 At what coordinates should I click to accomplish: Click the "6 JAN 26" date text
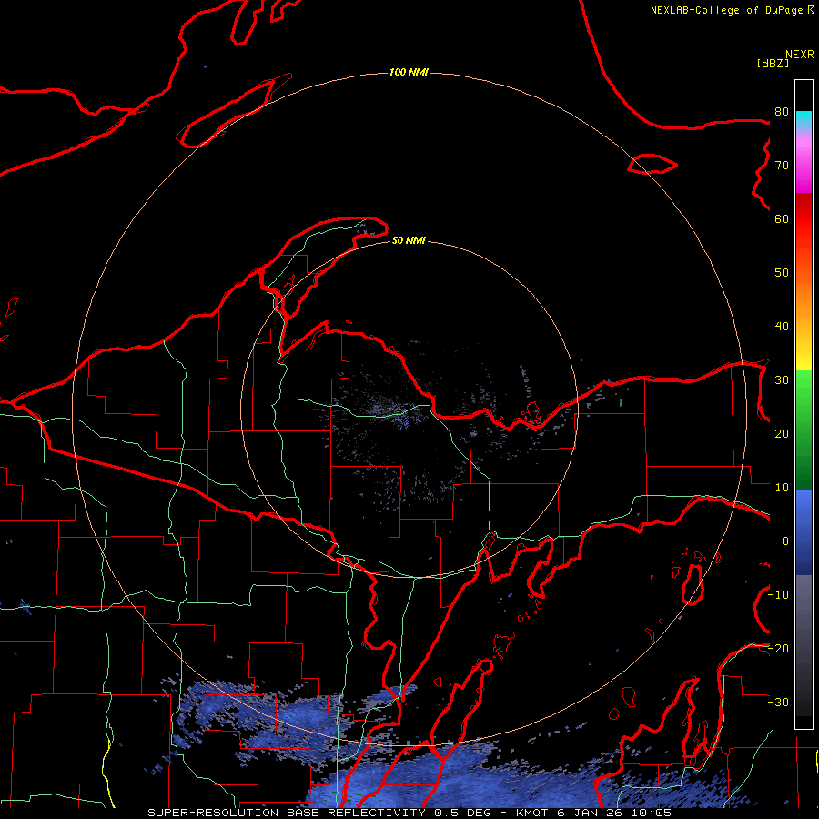(x=591, y=813)
